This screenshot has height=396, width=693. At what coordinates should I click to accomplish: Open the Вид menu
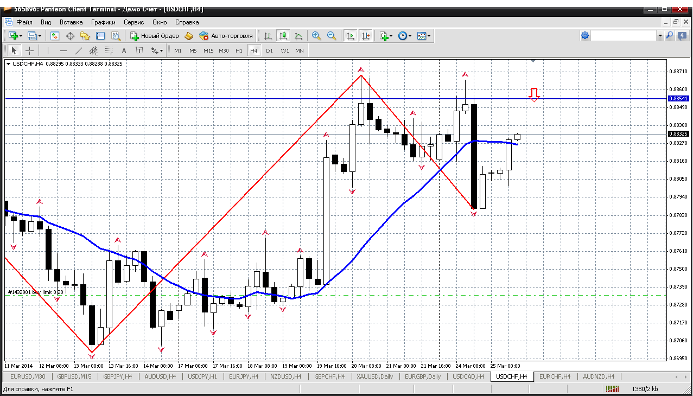pyautogui.click(x=46, y=22)
